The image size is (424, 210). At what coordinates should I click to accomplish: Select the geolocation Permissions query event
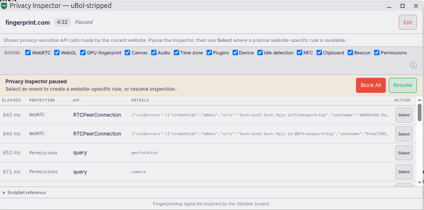[x=404, y=153]
